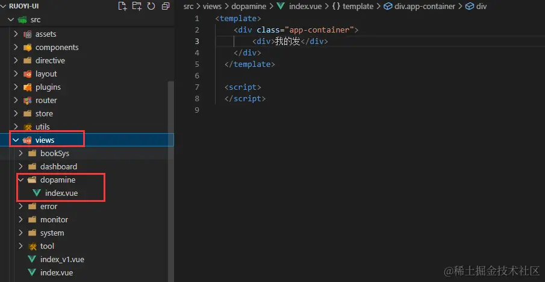This screenshot has width=545, height=282.
Task: Click the router folder icon
Action: click(28, 100)
